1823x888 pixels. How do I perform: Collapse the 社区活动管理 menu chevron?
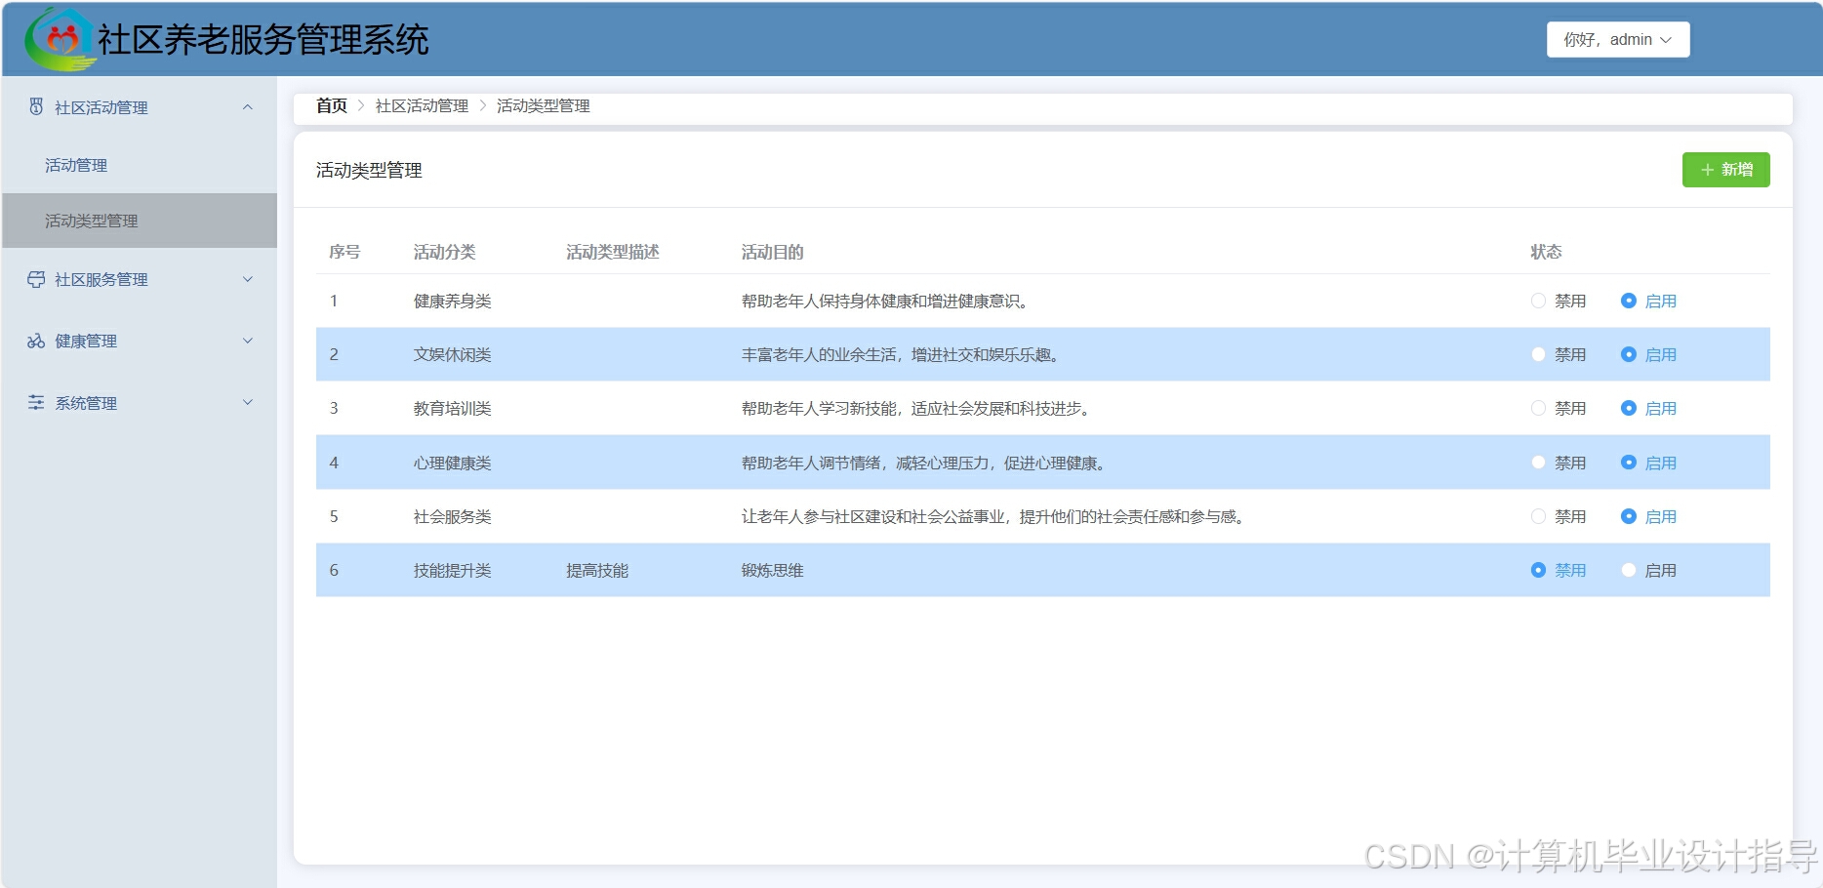(248, 107)
